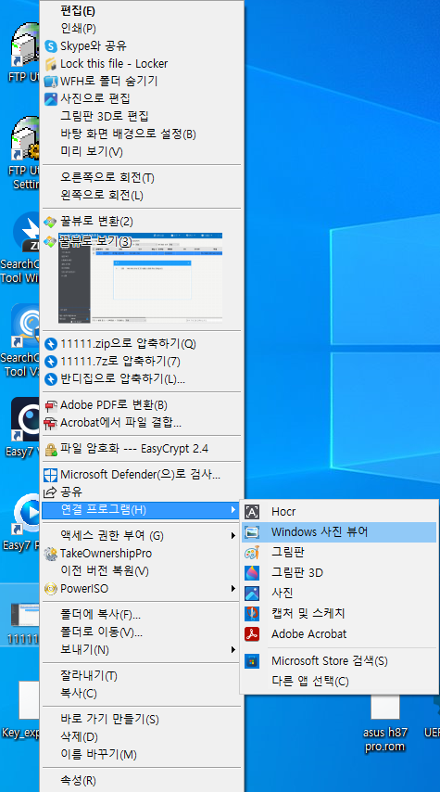Click the 그림판 palette icon

click(252, 553)
